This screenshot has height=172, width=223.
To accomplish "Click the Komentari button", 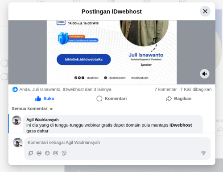I will pyautogui.click(x=111, y=99).
